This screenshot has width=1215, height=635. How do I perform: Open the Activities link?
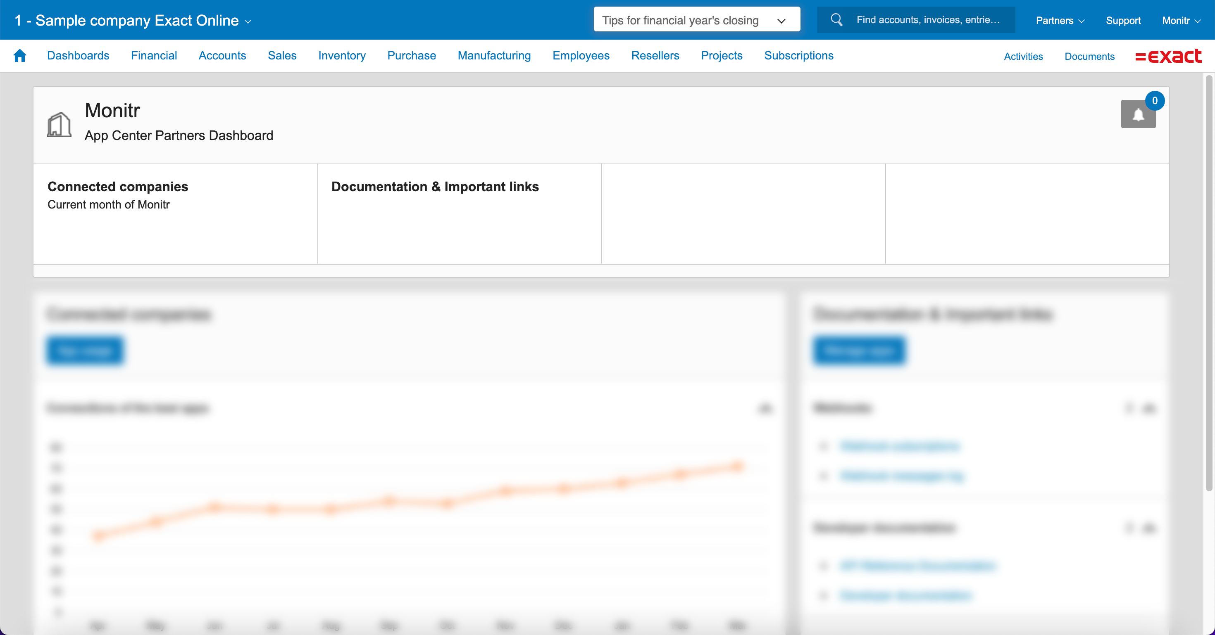coord(1023,56)
